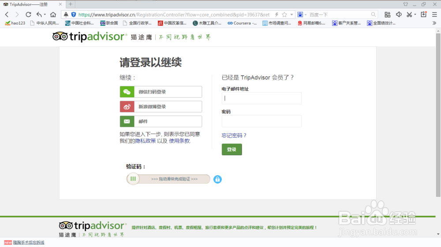Open 中国改革信... bookmark
Image resolution: width=441 pixels, height=247 pixels.
(x=172, y=23)
